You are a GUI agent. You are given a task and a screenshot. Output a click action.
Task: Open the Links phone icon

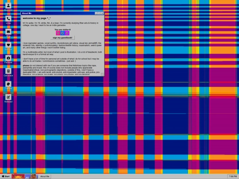8,20
